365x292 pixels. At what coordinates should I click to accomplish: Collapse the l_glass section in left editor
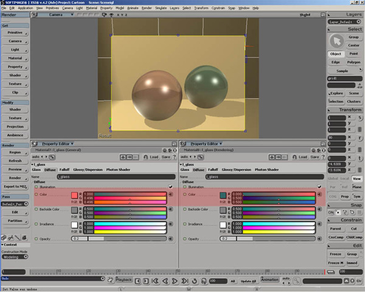point(32,164)
